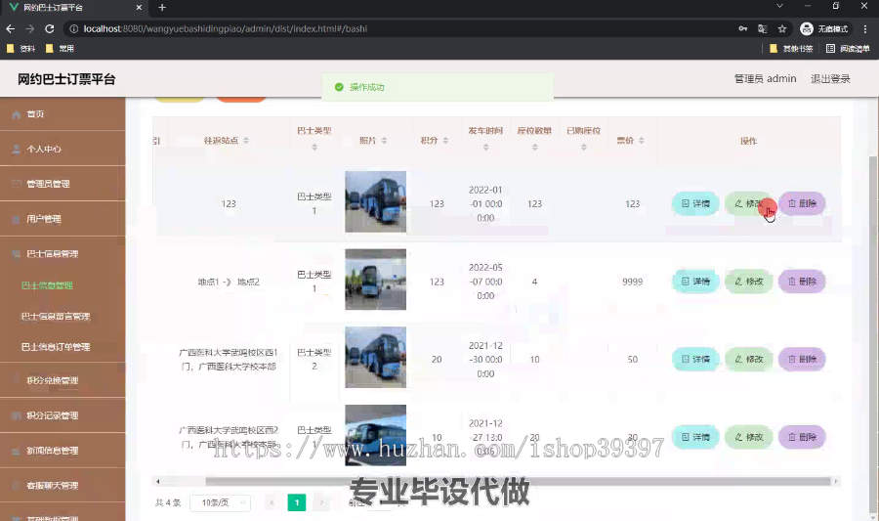Sort table by 照片 column
The height and width of the screenshot is (521, 879).
pyautogui.click(x=384, y=140)
